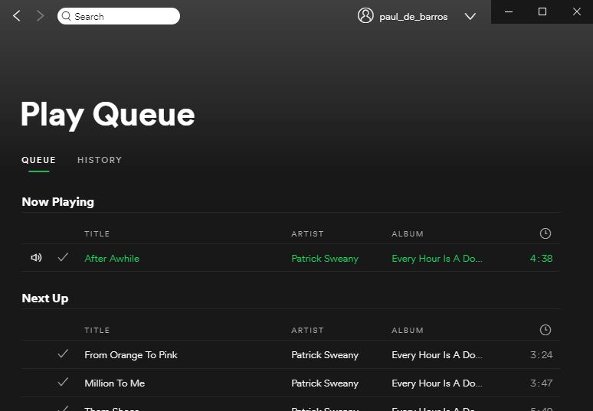Click the speaker icon beside After Awhile
The height and width of the screenshot is (411, 593).
pos(36,258)
